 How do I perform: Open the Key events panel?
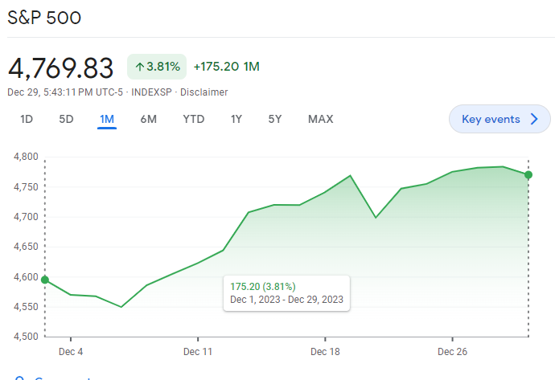pyautogui.click(x=499, y=119)
